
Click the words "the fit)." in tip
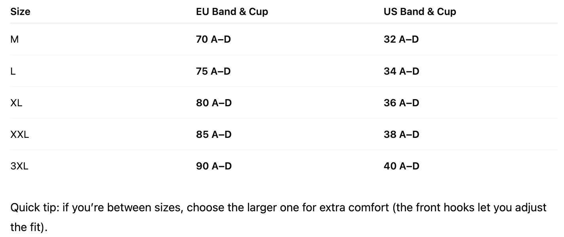(29, 228)
